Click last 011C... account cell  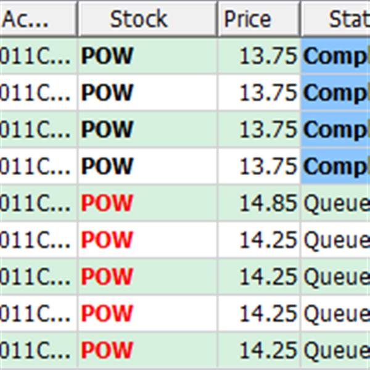38,350
